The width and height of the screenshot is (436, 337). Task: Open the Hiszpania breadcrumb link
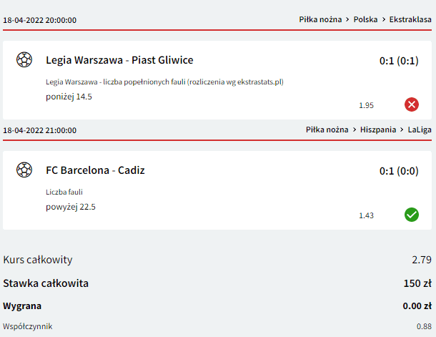pyautogui.click(x=378, y=130)
